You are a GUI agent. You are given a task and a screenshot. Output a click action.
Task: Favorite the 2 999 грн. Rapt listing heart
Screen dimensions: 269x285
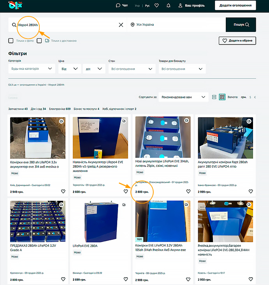click(251, 191)
